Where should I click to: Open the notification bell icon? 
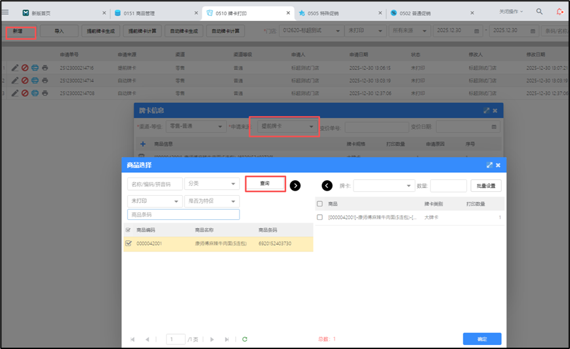click(560, 12)
